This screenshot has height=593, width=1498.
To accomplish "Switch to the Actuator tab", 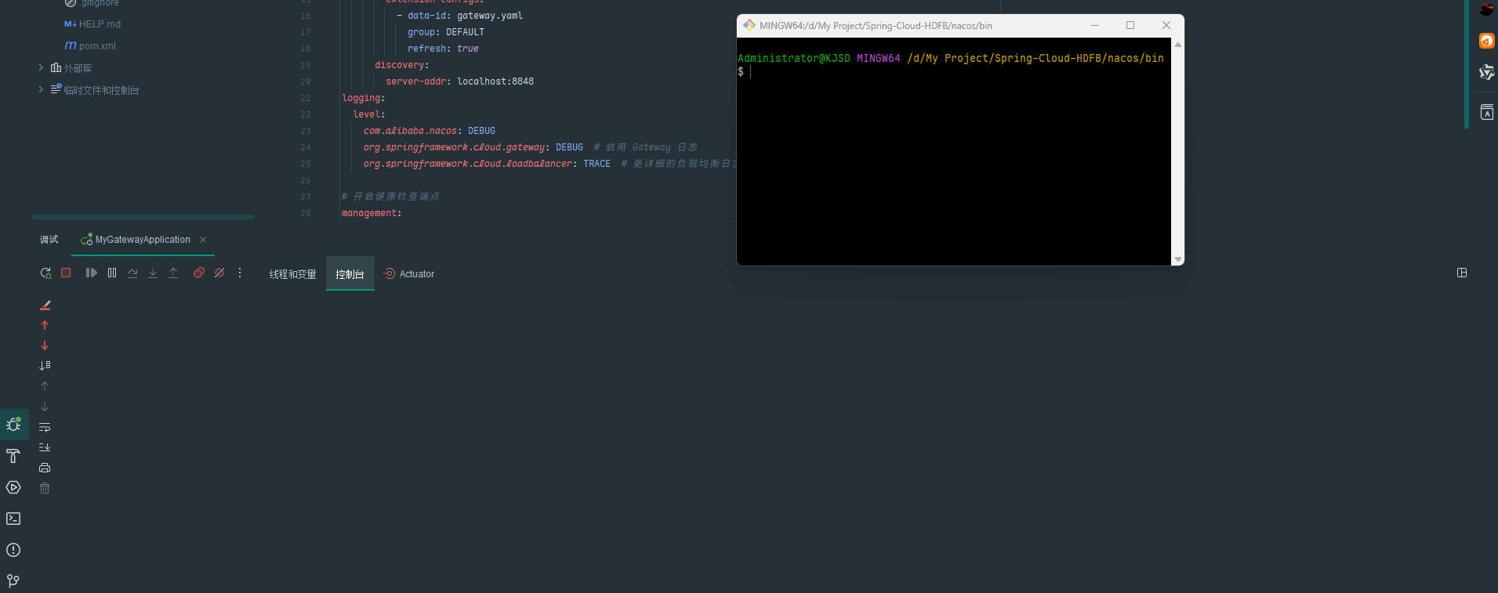I will coord(409,274).
